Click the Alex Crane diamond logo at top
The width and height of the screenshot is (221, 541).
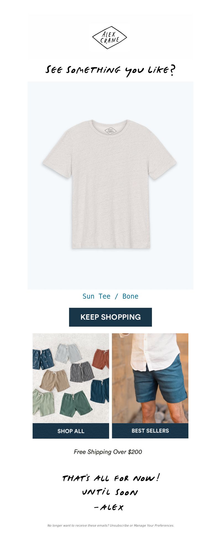click(110, 37)
